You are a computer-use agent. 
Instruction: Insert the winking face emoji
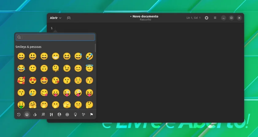coord(67,68)
